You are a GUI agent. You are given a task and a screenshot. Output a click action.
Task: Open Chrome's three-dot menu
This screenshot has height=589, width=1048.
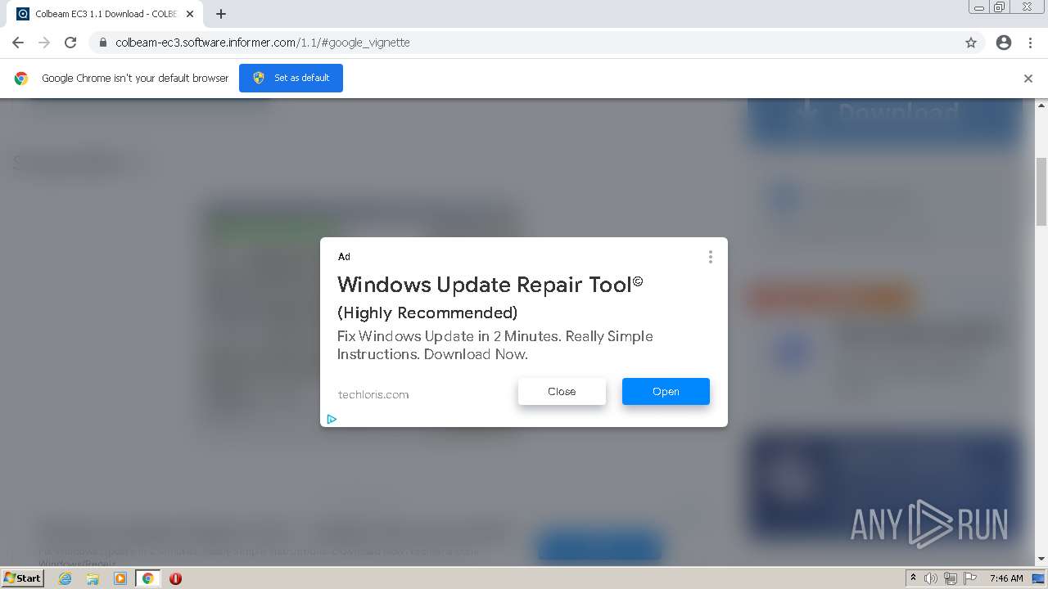(x=1030, y=43)
